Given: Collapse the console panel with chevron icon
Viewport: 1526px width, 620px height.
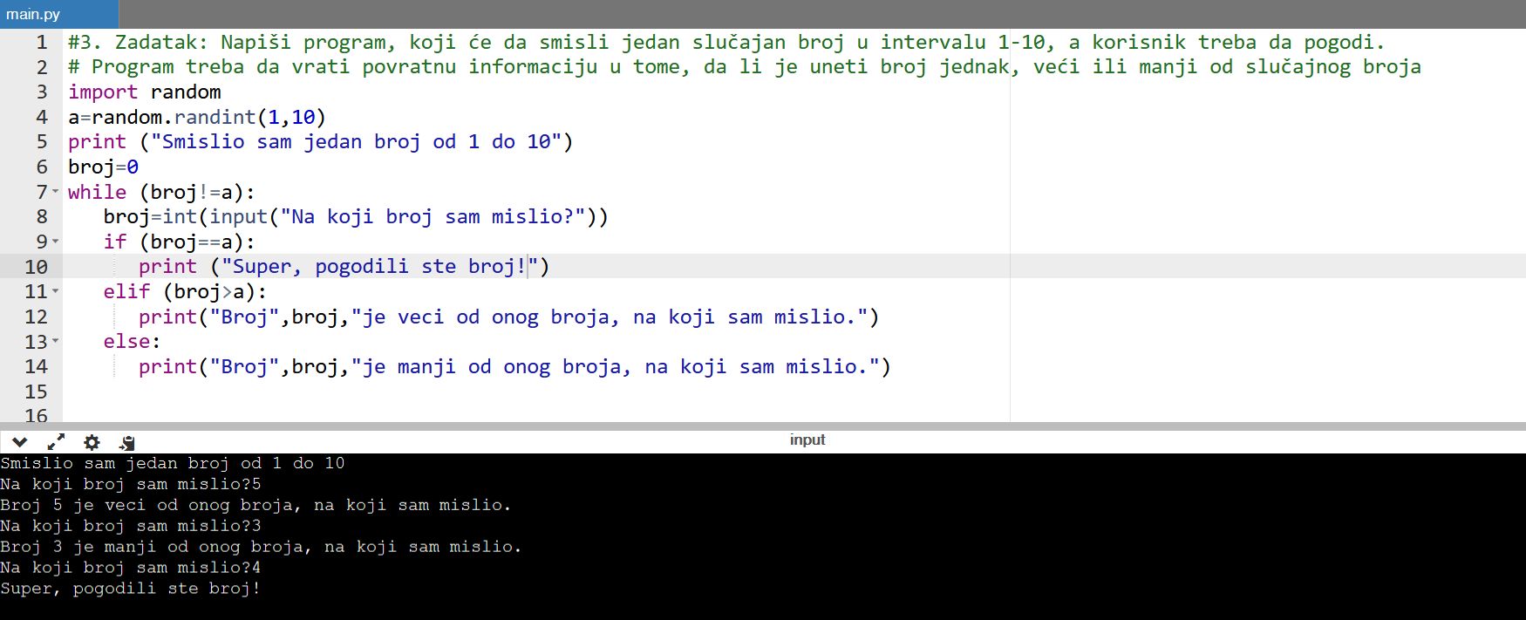Looking at the screenshot, I should pos(19,442).
